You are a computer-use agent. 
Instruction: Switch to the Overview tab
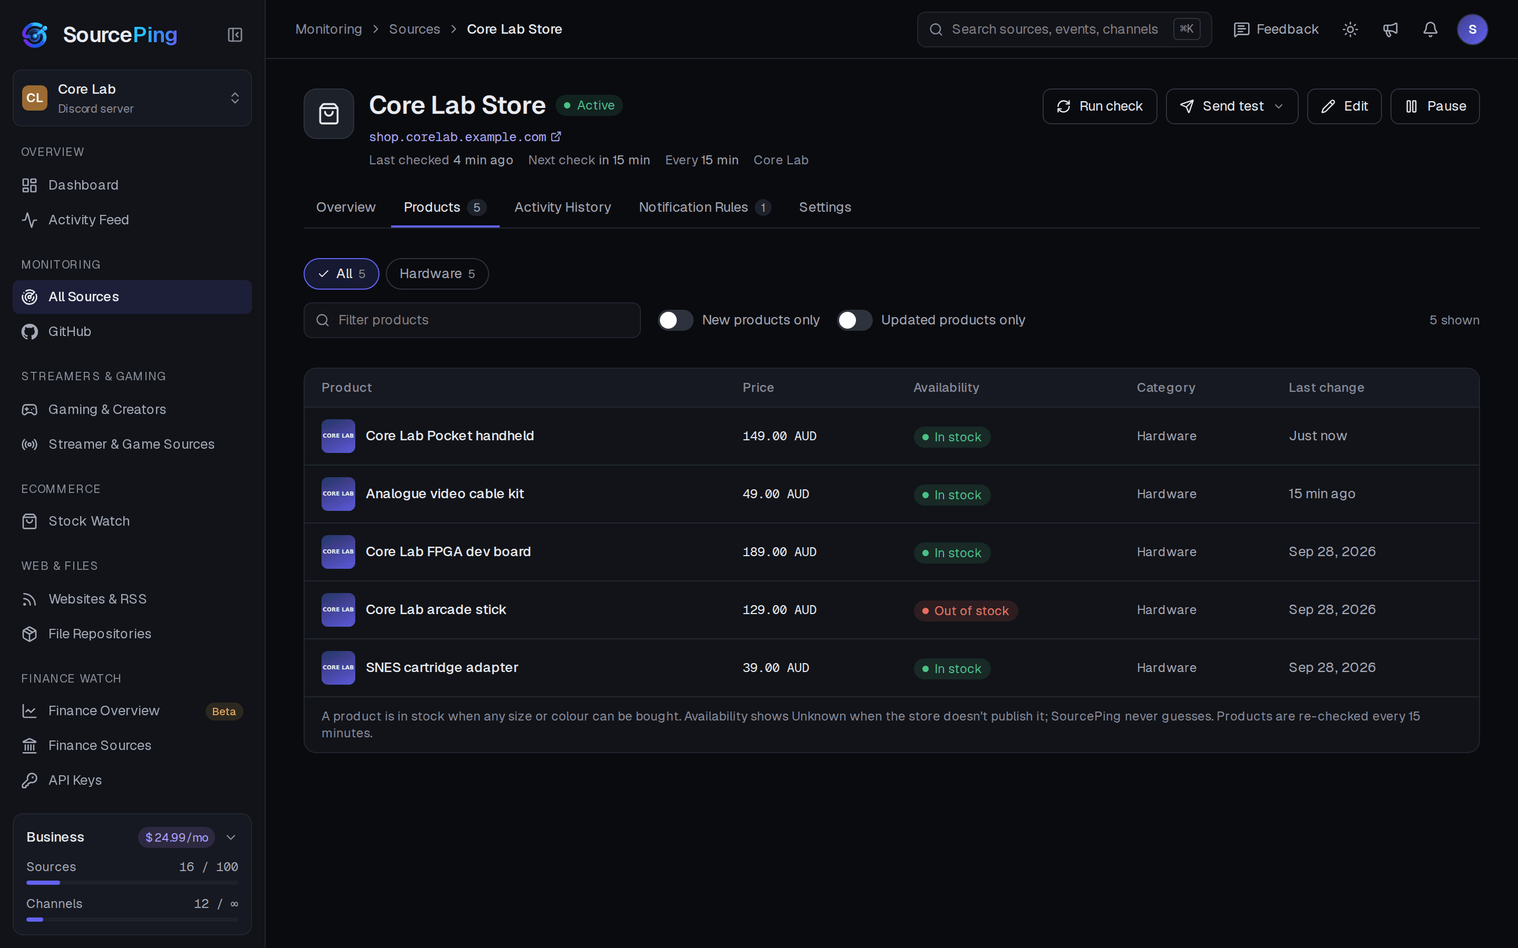(x=346, y=208)
